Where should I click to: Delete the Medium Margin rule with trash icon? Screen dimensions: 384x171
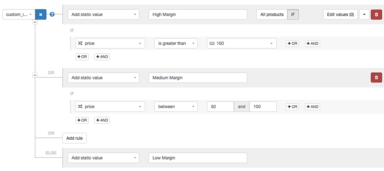click(x=376, y=77)
